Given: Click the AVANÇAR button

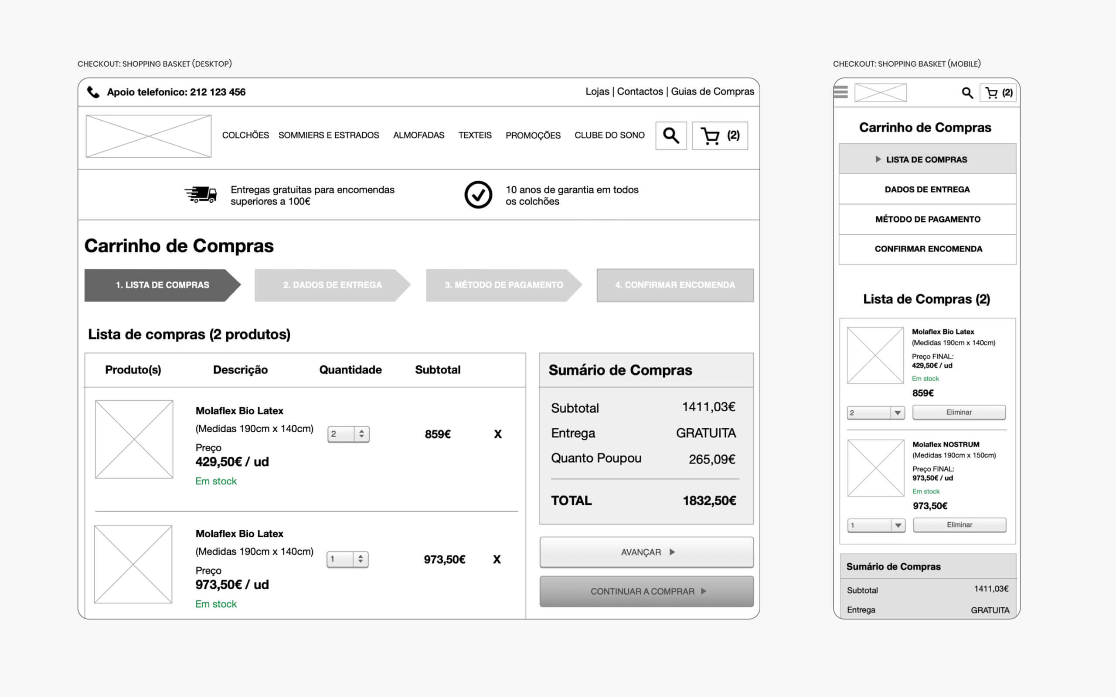Looking at the screenshot, I should 646,552.
